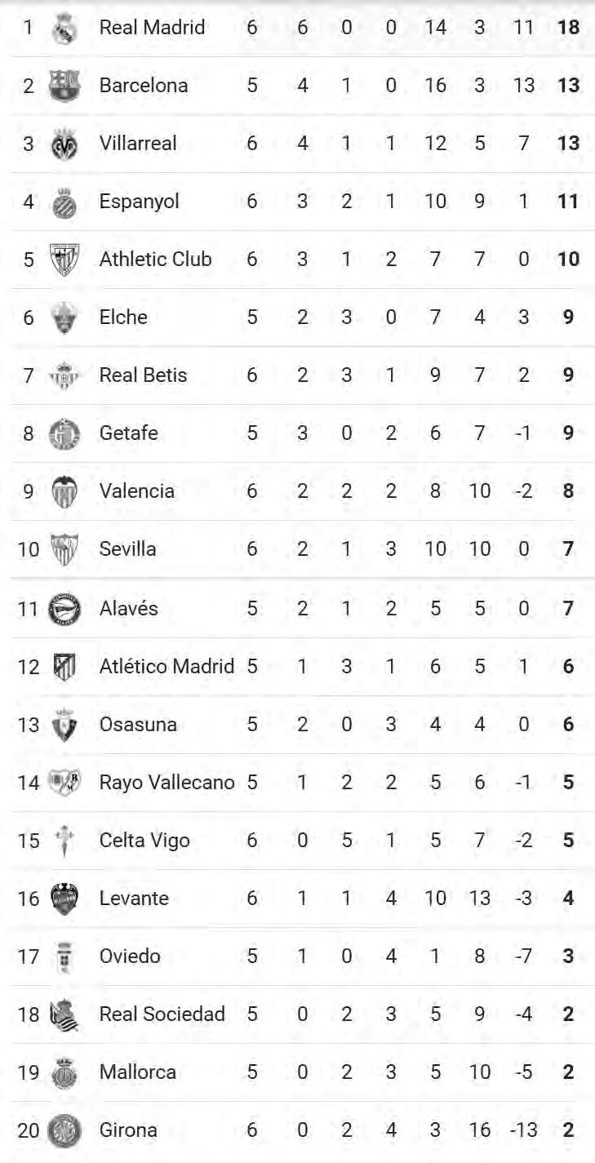This screenshot has height=1163, width=595.
Task: Click the Real Madrid club crest
Action: (64, 29)
